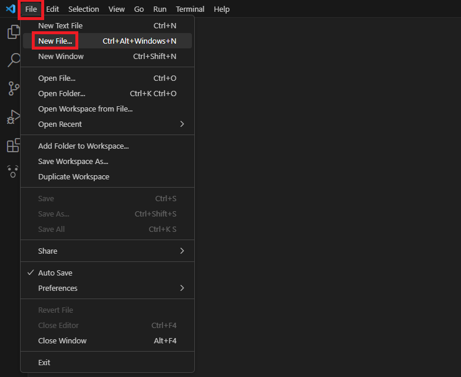The width and height of the screenshot is (461, 377).
Task: Toggle the Auto Save checkmark option
Action: click(x=55, y=273)
